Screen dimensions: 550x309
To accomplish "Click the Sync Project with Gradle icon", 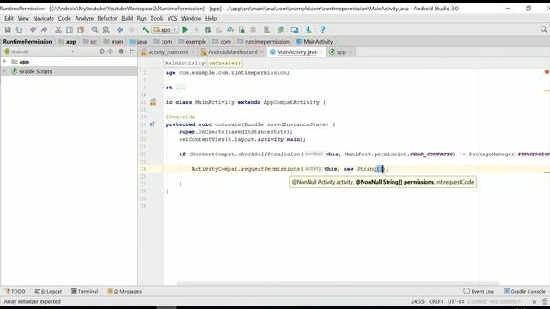I will pos(281,30).
